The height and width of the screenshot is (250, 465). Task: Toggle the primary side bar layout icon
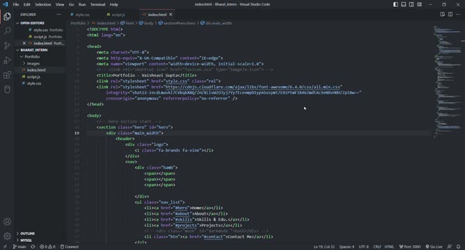[x=395, y=4]
